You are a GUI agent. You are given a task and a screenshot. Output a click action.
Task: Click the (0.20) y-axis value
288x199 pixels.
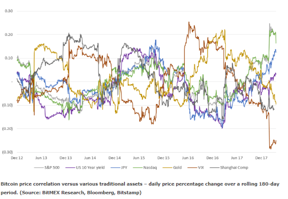point(8,128)
